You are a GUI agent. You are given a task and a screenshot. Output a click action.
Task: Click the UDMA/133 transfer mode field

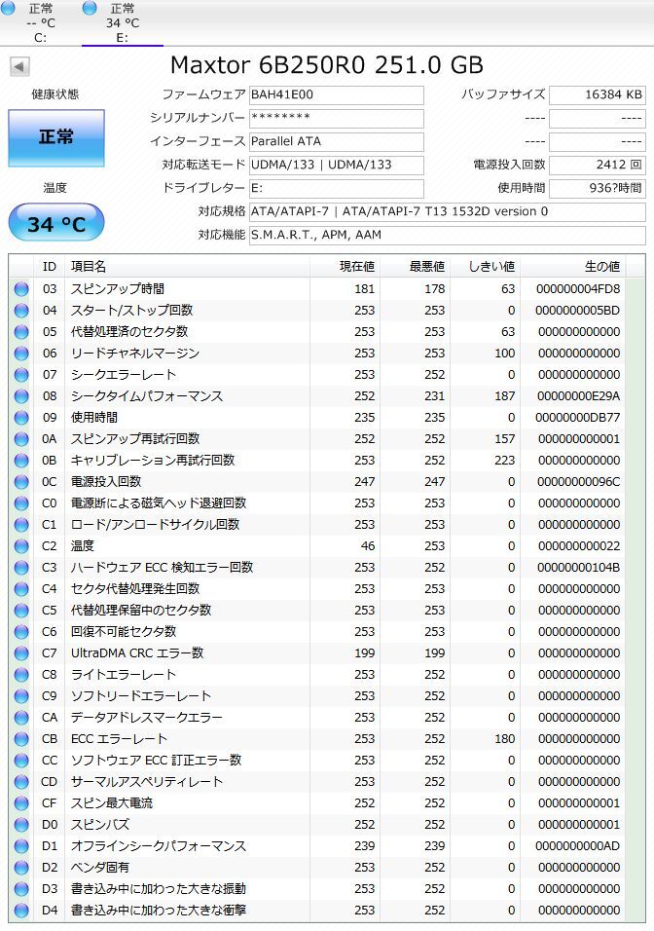click(x=337, y=165)
